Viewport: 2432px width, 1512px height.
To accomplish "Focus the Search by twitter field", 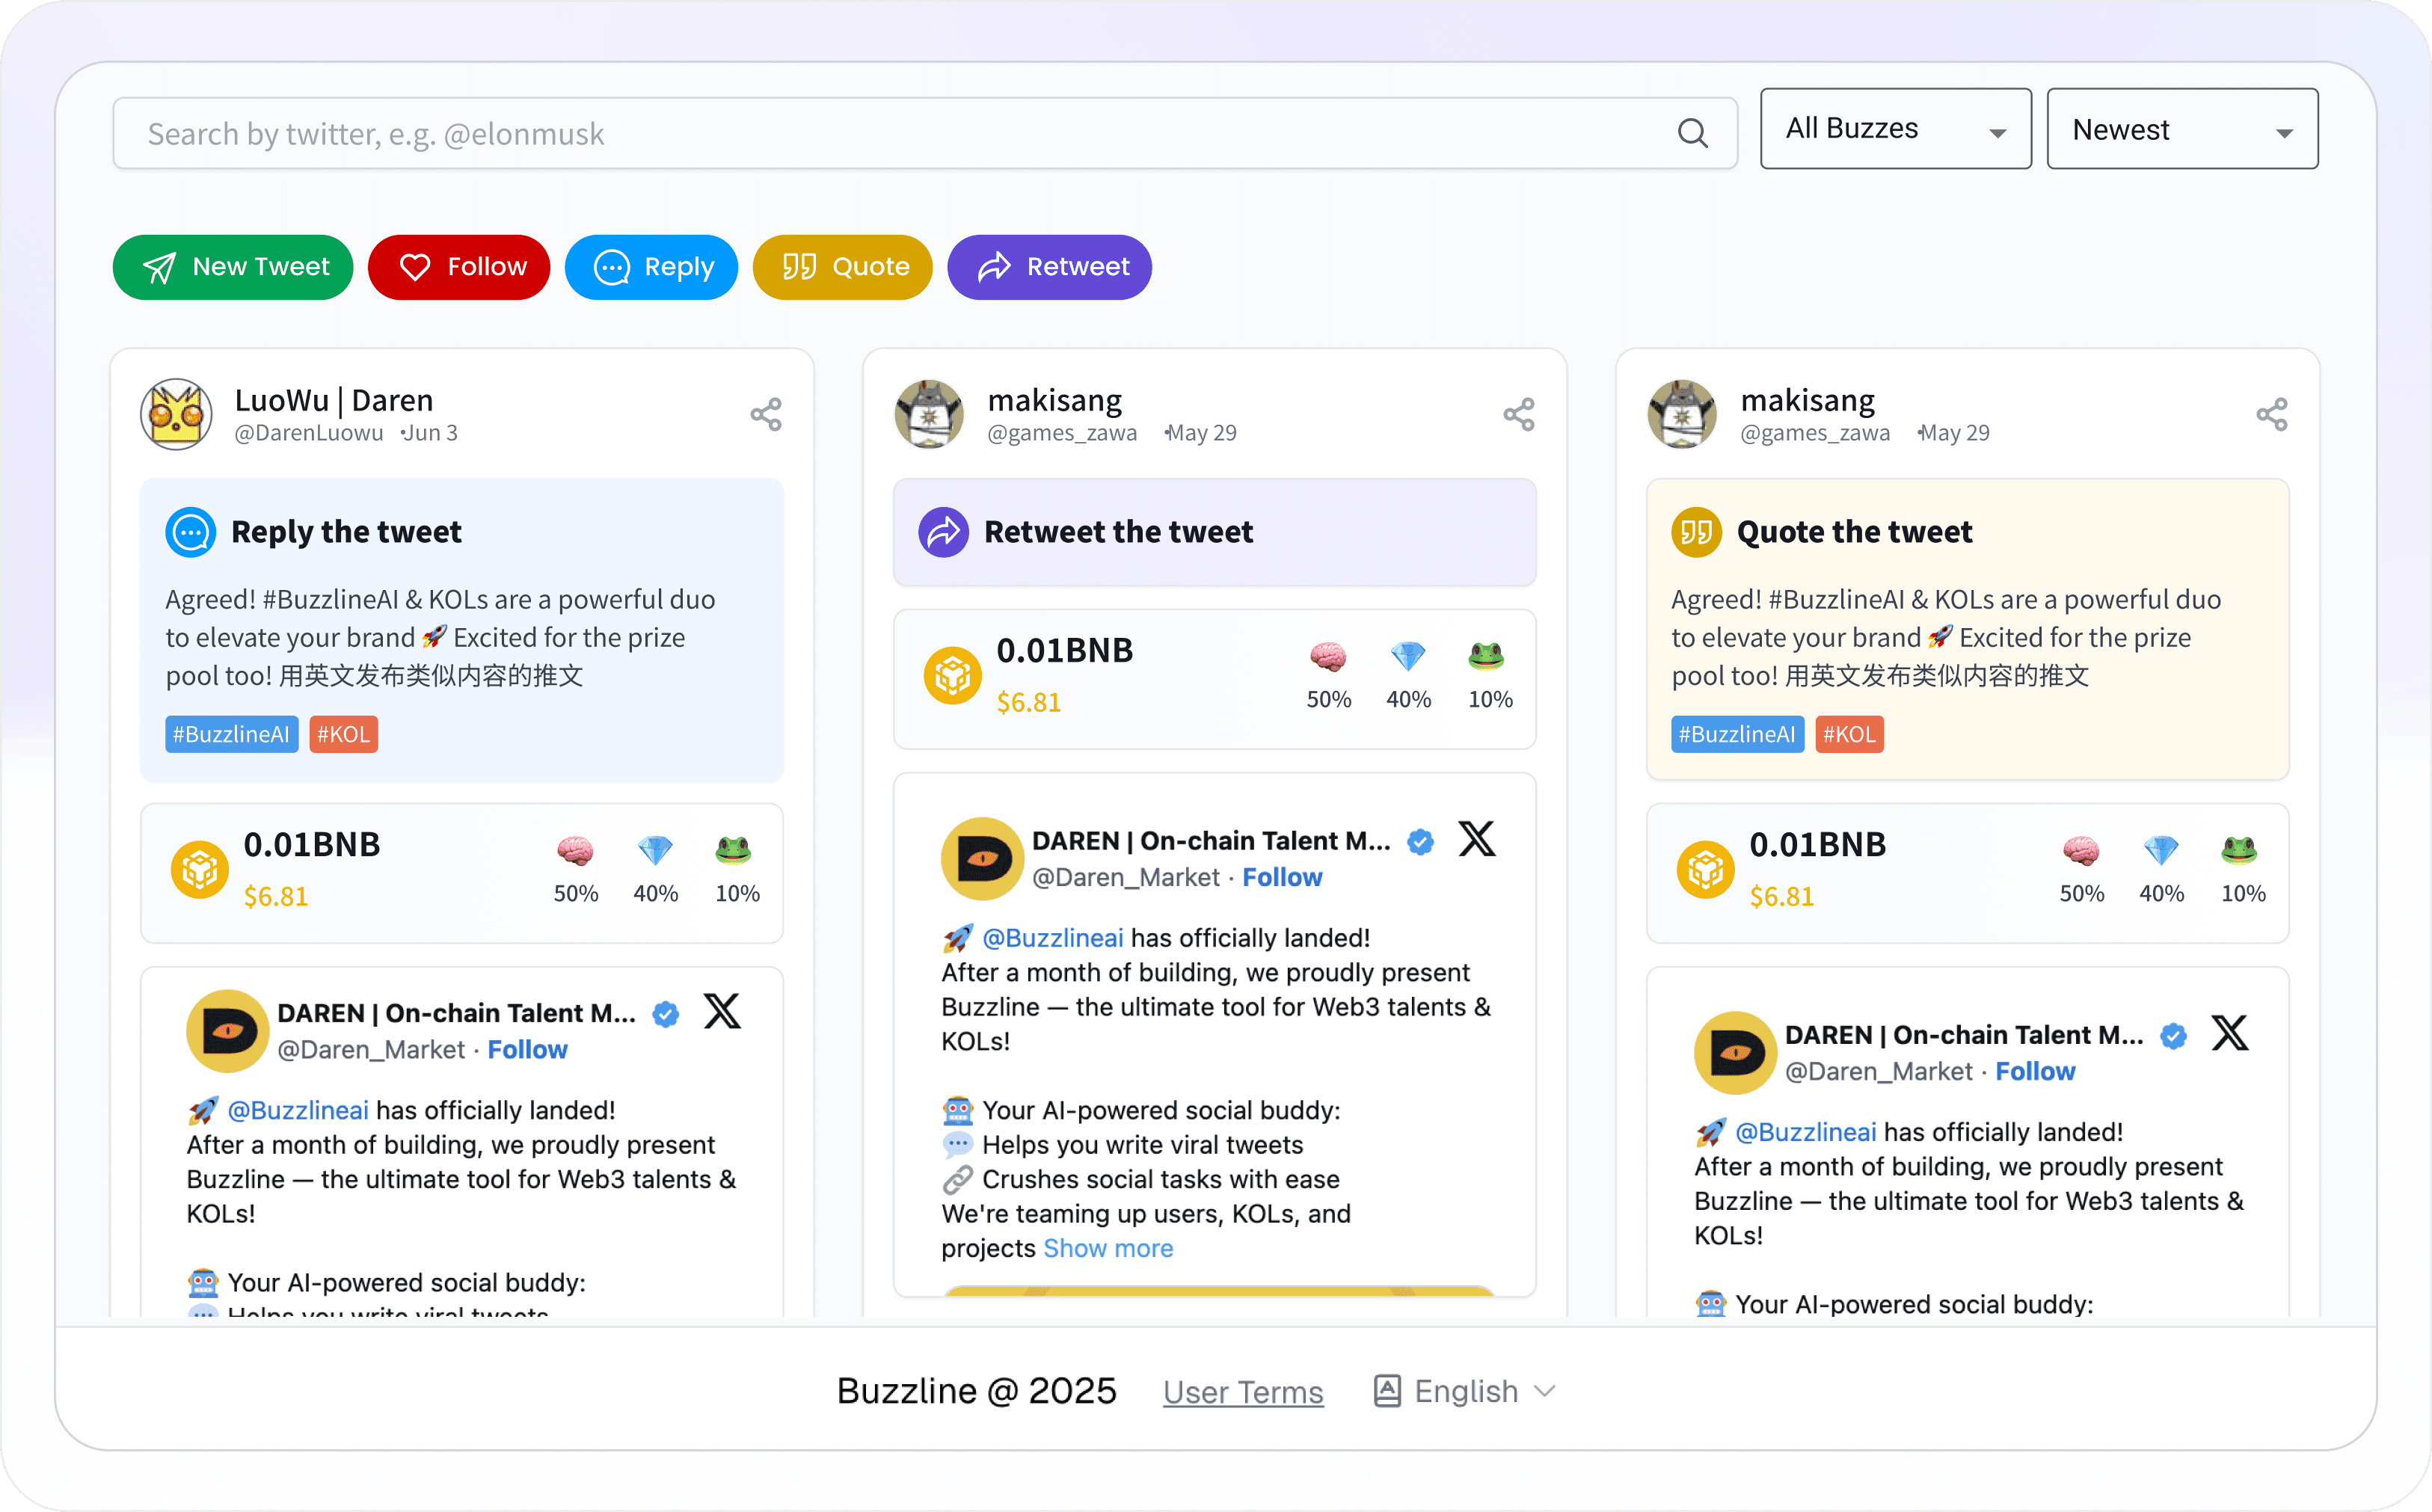I will (925, 133).
